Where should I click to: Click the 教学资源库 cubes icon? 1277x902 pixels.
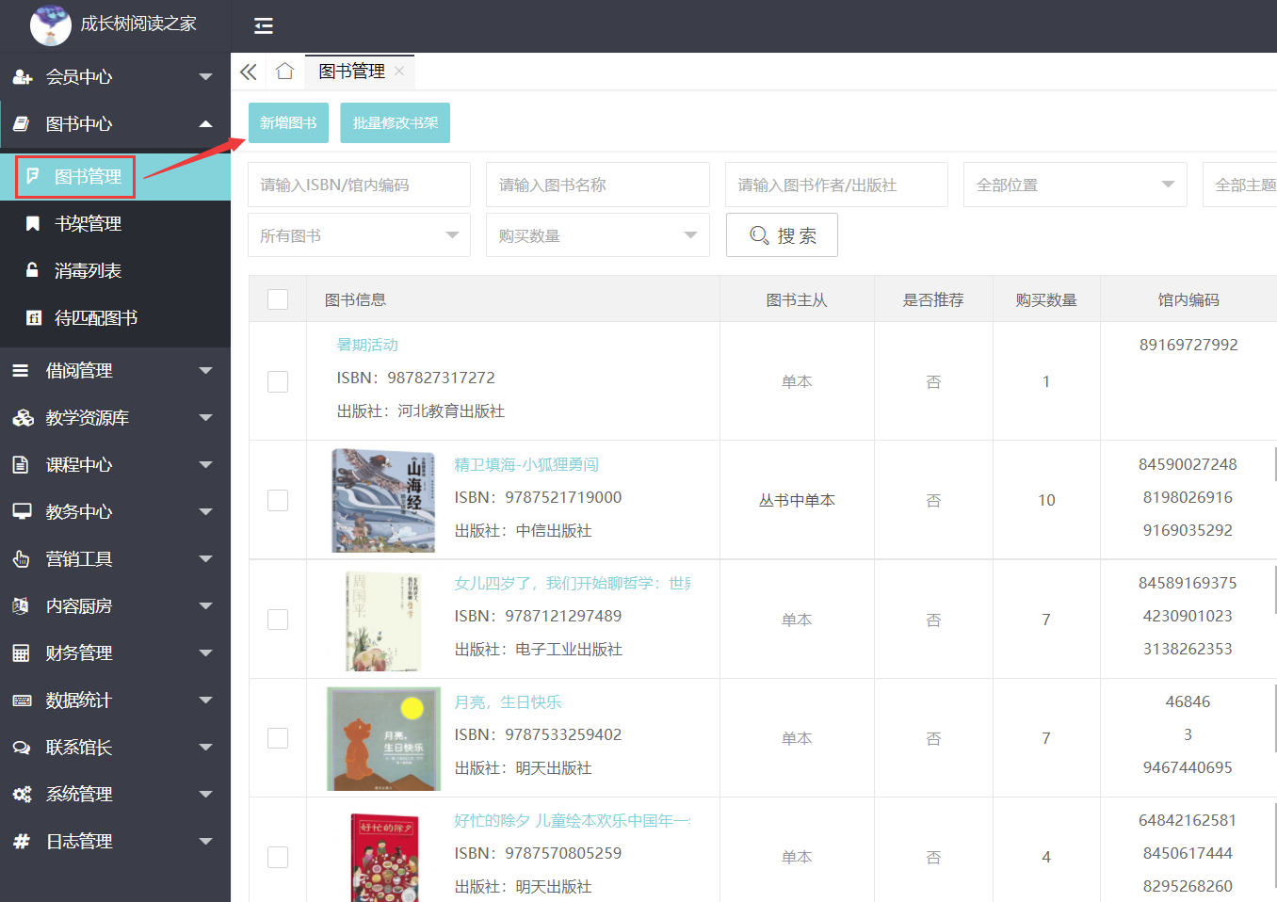[23, 417]
